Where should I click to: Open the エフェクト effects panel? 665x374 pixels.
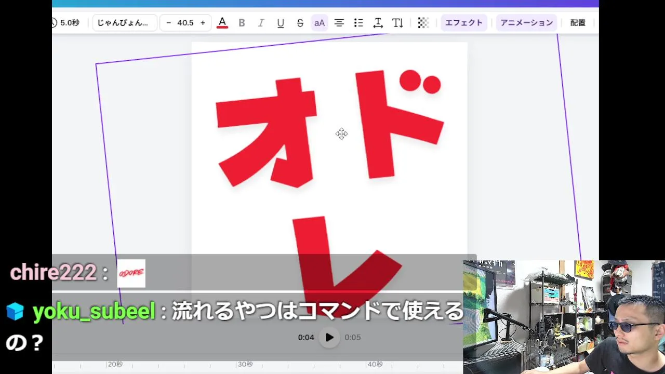point(464,23)
